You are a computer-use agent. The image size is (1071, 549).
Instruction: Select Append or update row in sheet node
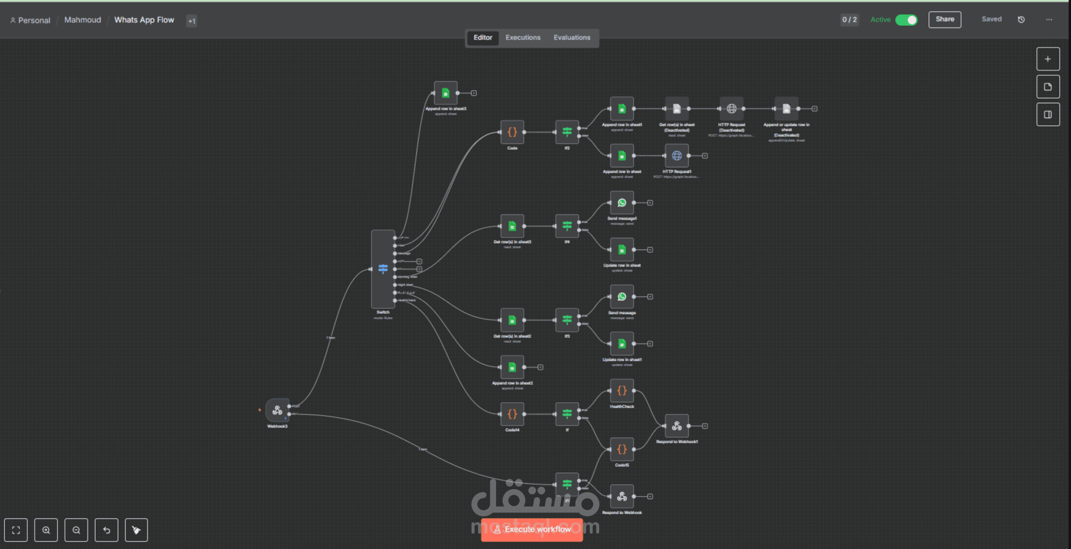pyautogui.click(x=787, y=109)
